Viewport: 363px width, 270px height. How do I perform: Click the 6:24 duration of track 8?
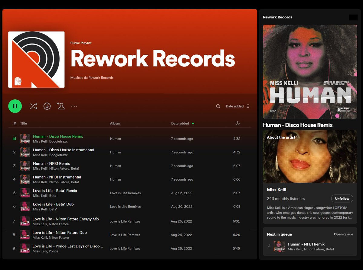237,235
